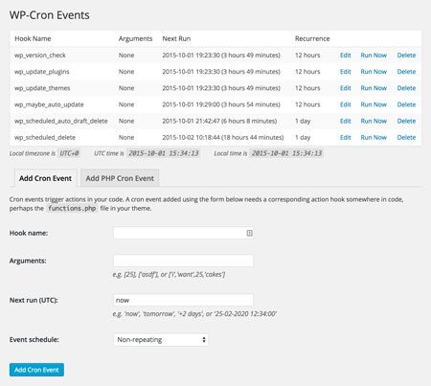
Task: Select the Add Cron Event tab
Action: tap(45, 178)
